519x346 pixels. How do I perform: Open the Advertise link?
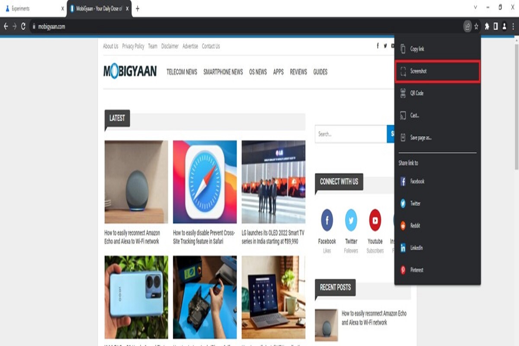(190, 46)
